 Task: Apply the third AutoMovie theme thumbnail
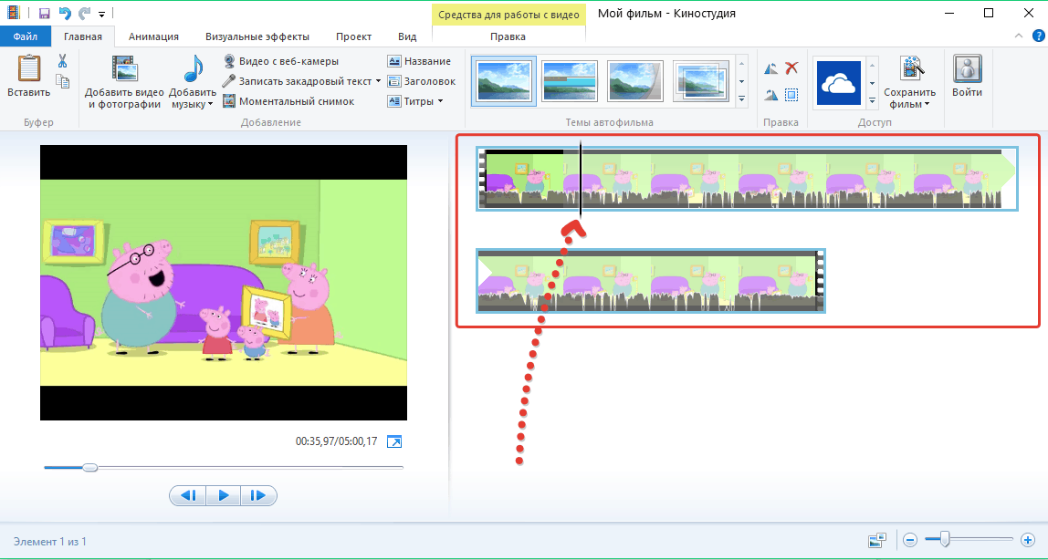pos(634,81)
